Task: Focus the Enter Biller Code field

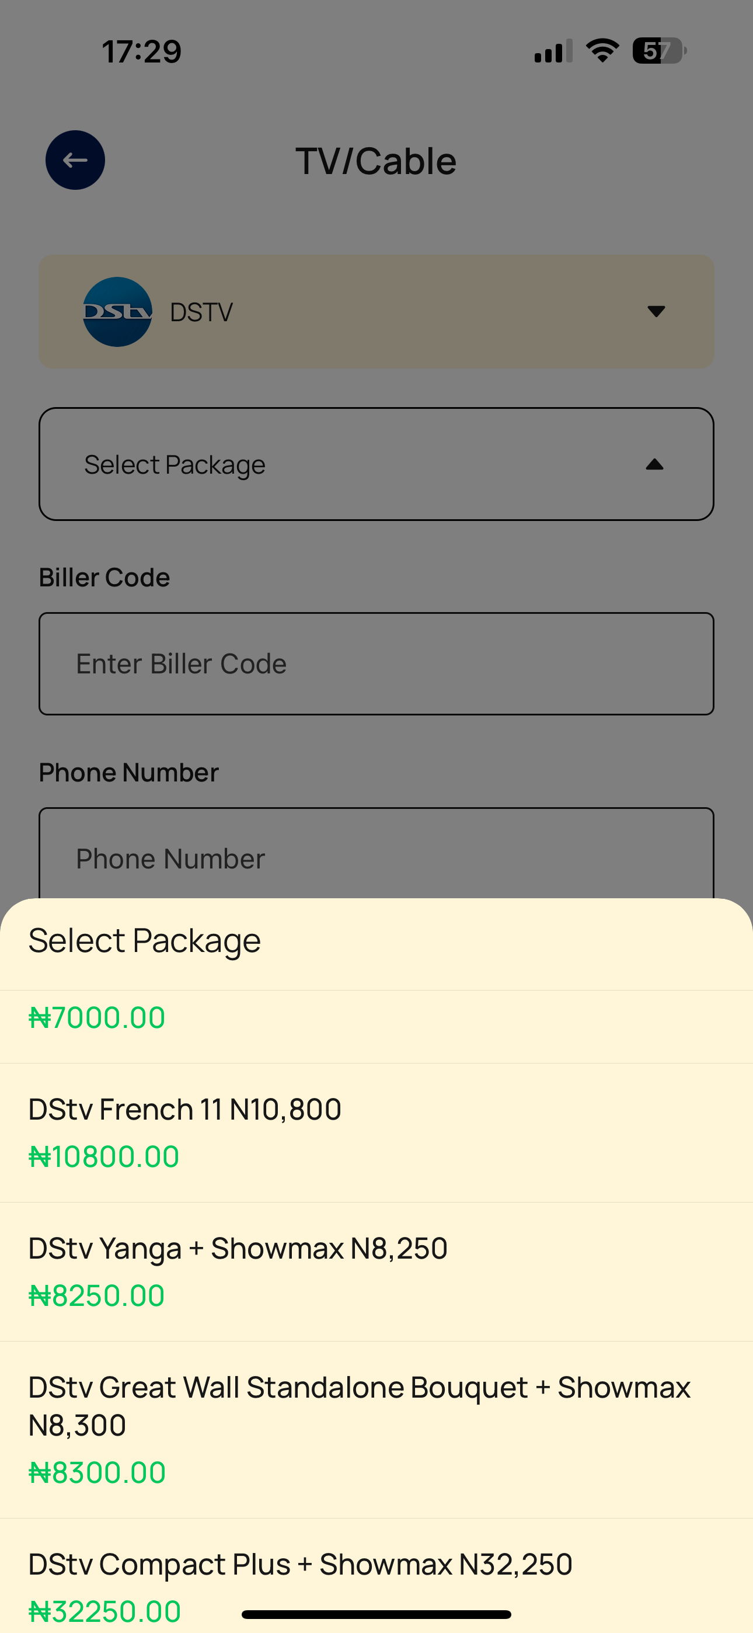Action: (x=376, y=663)
